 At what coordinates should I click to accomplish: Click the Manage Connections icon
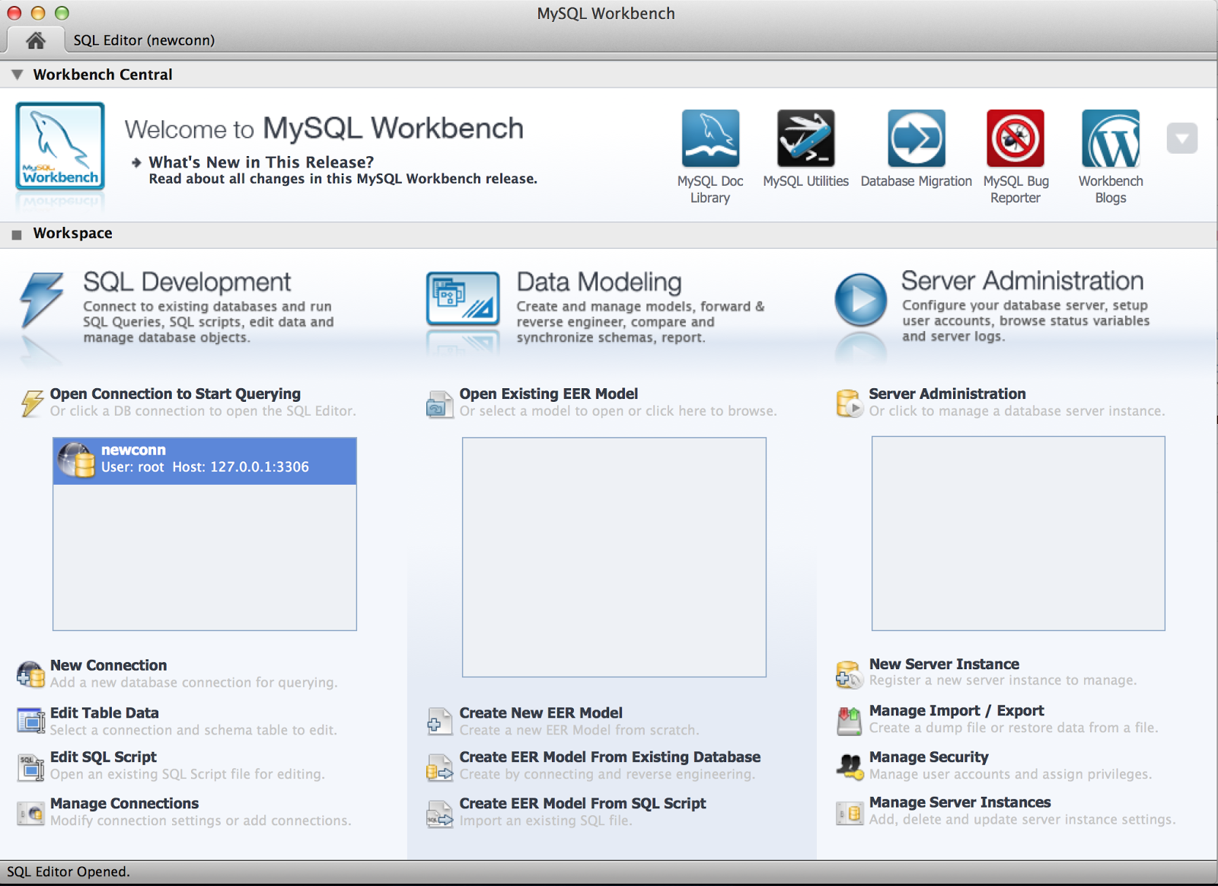31,813
